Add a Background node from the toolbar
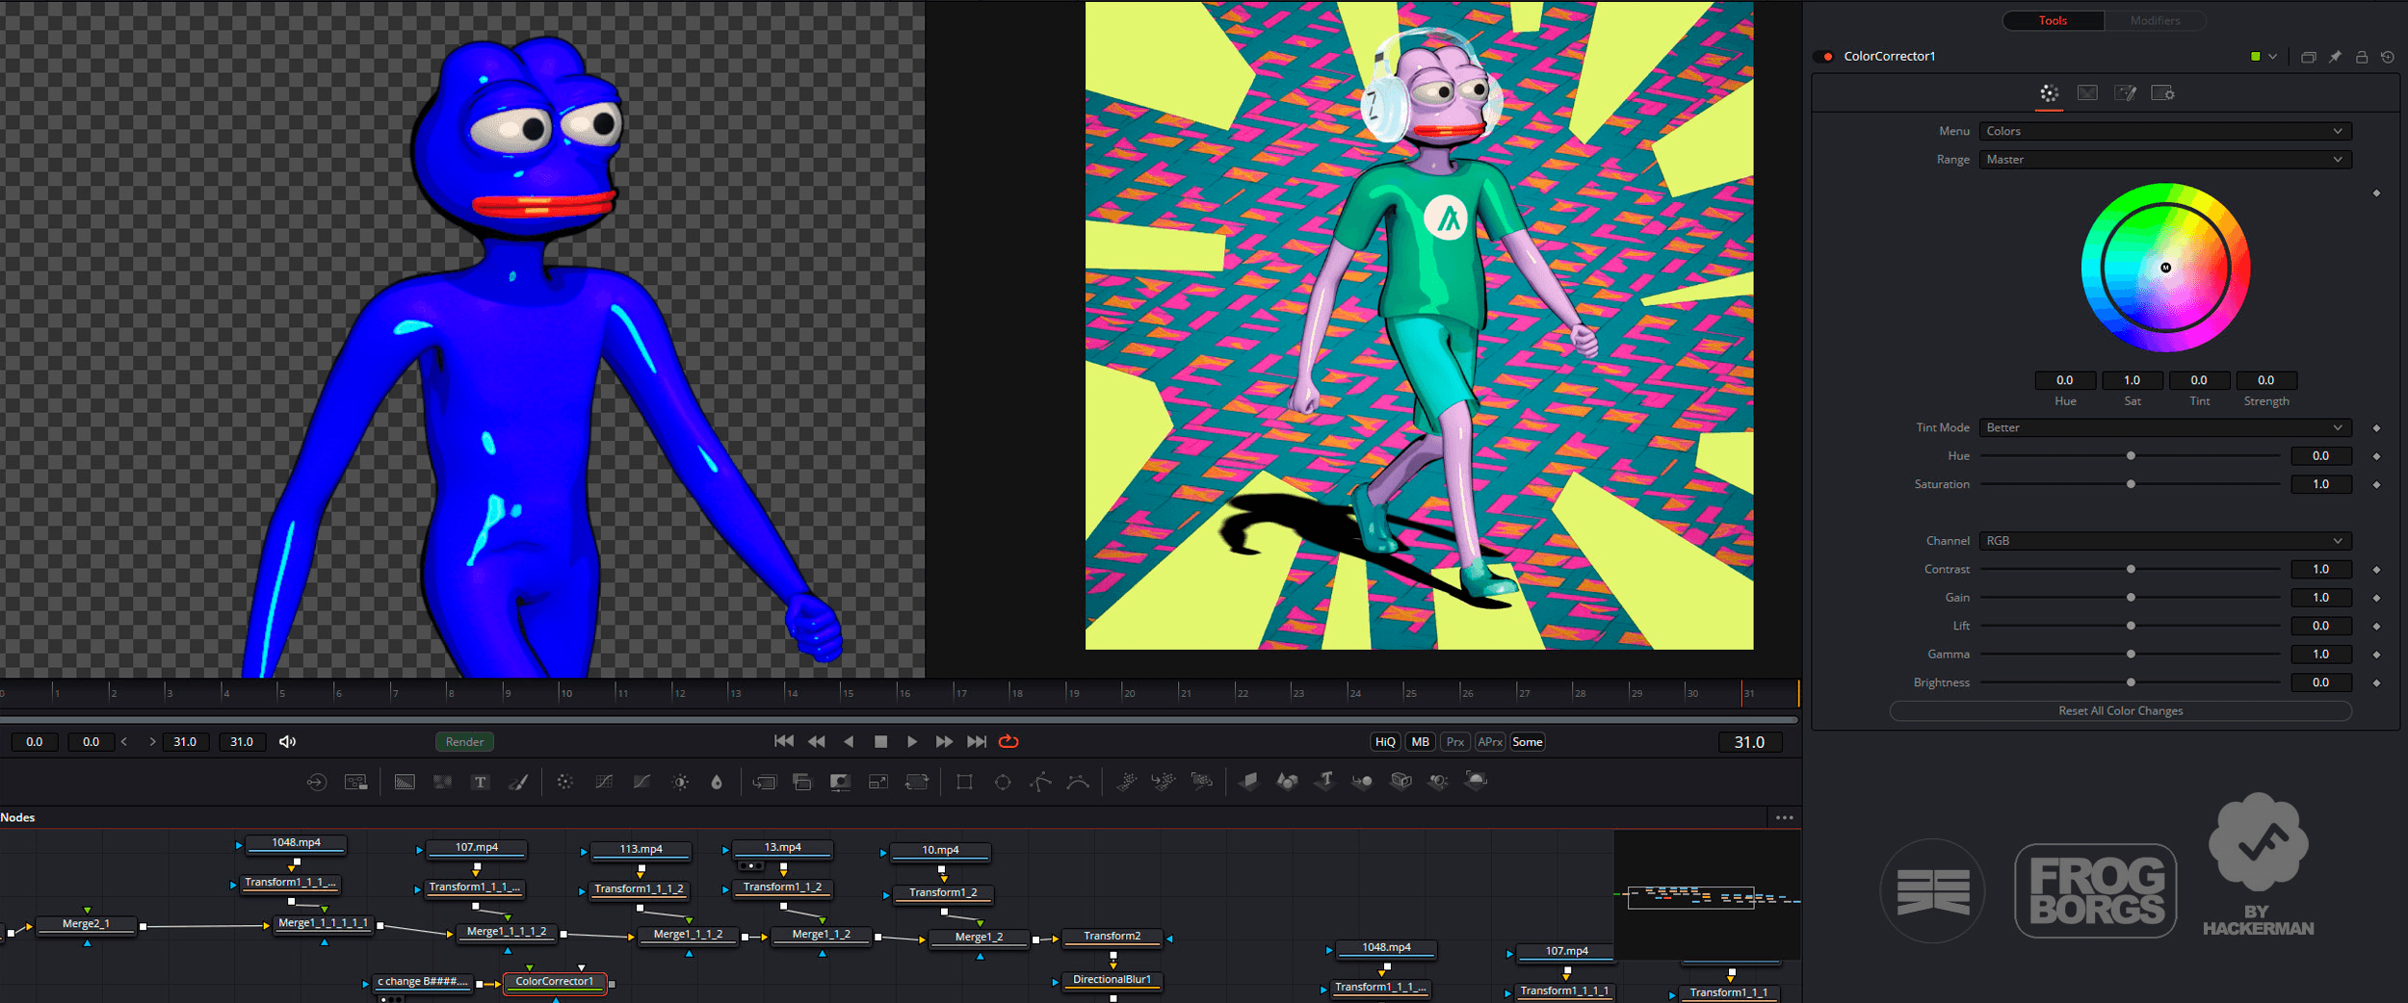 (405, 782)
